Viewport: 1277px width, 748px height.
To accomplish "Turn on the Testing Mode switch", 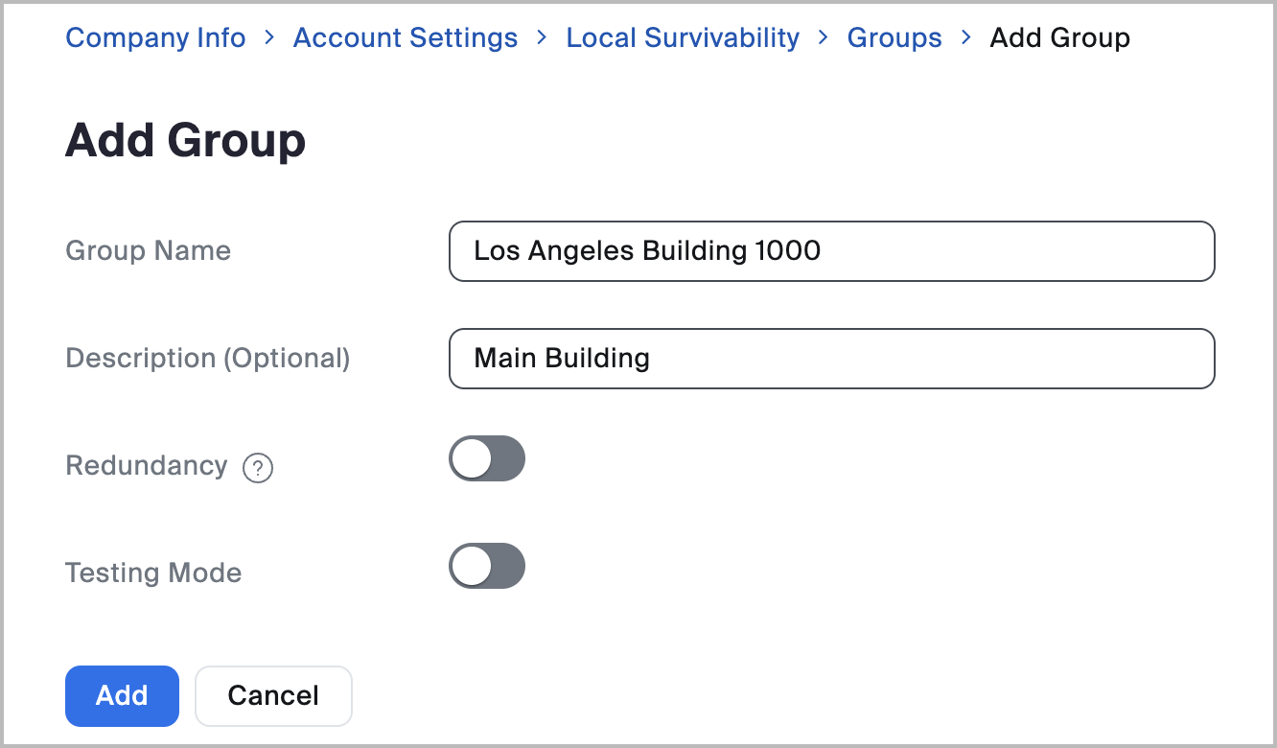I will pos(487,567).
